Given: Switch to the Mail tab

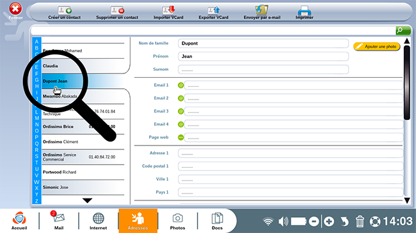Looking at the screenshot, I should tap(59, 220).
